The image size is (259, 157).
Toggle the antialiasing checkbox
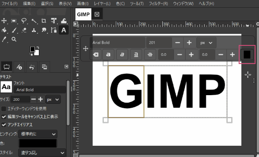click(3, 125)
